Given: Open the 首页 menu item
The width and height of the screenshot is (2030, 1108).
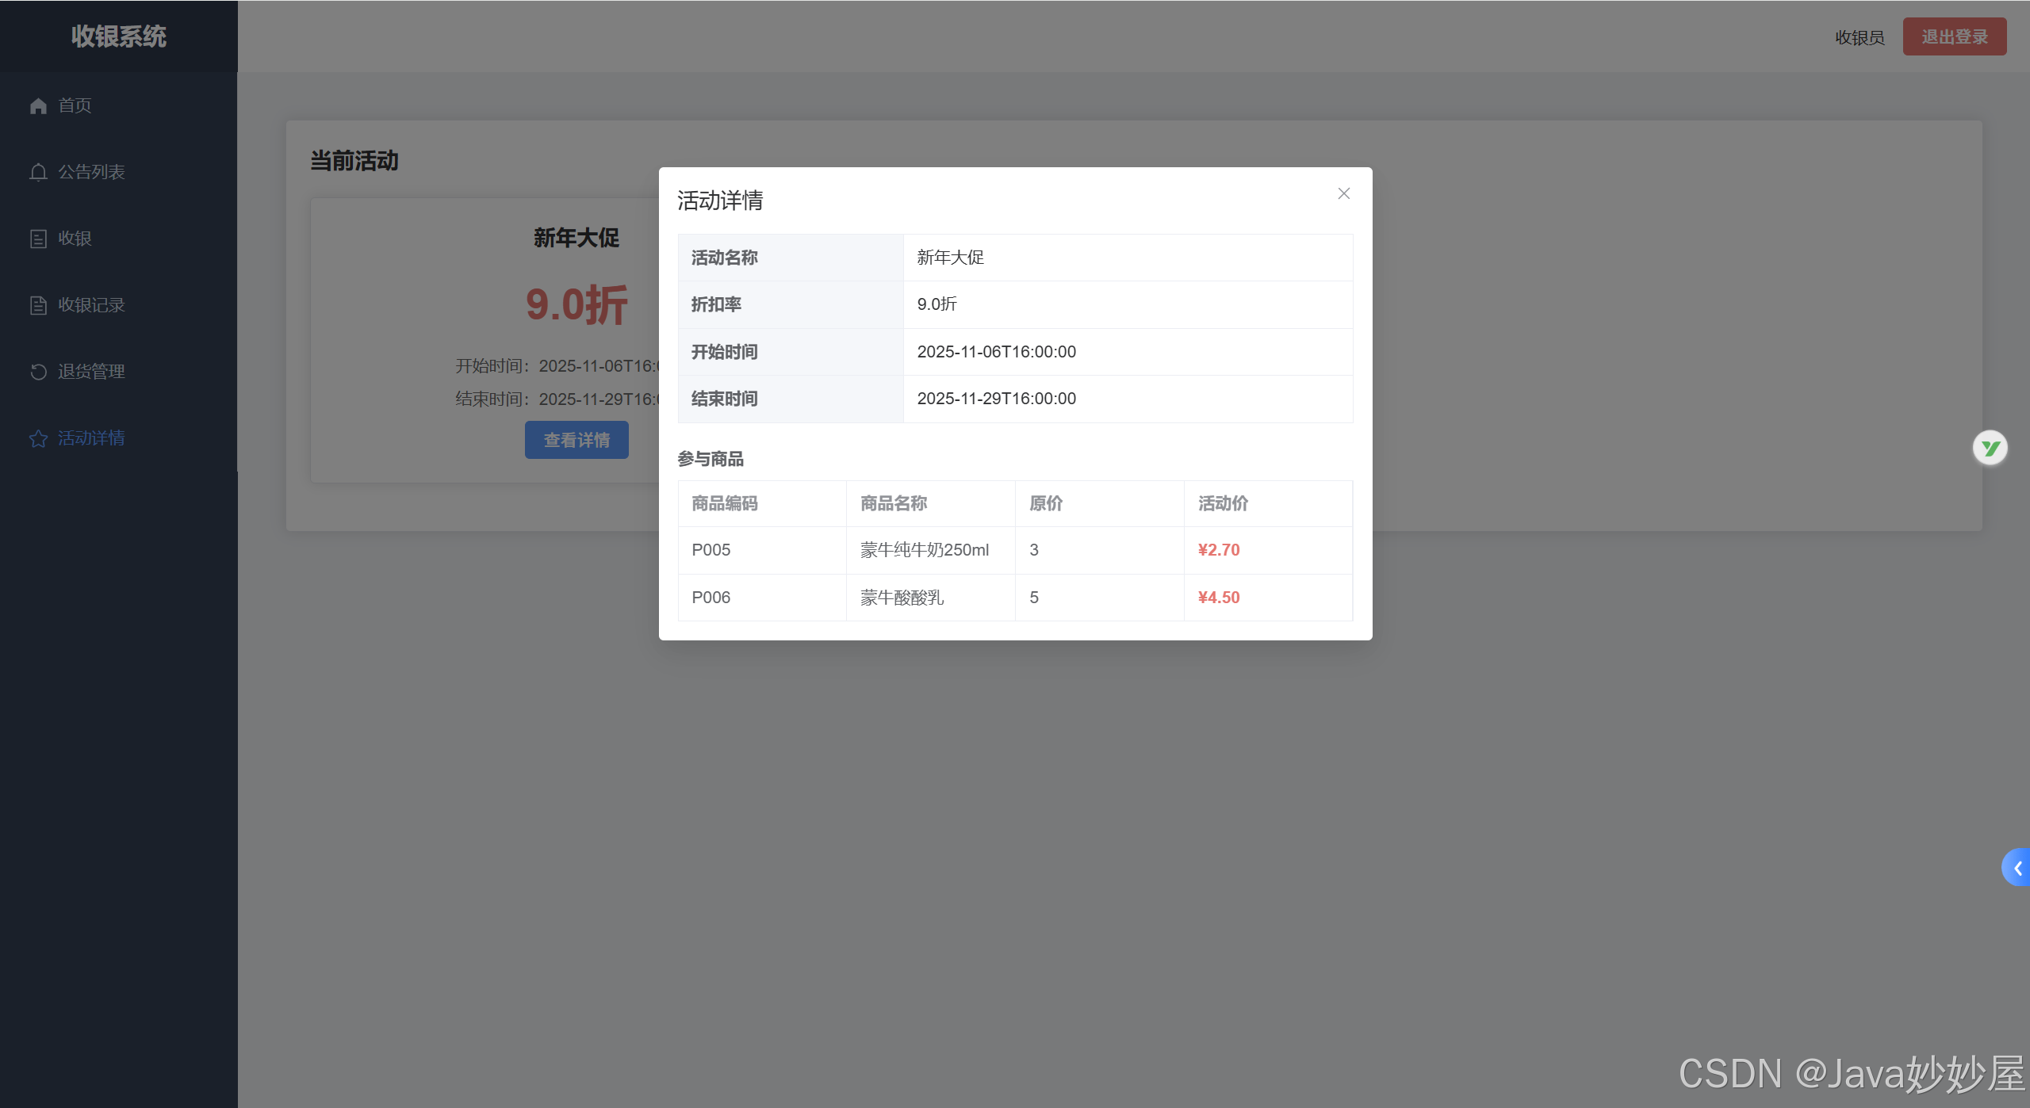Looking at the screenshot, I should coord(75,105).
